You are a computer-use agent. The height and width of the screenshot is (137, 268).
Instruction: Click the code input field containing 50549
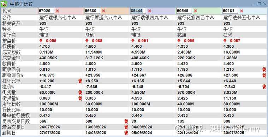tap(184, 11)
